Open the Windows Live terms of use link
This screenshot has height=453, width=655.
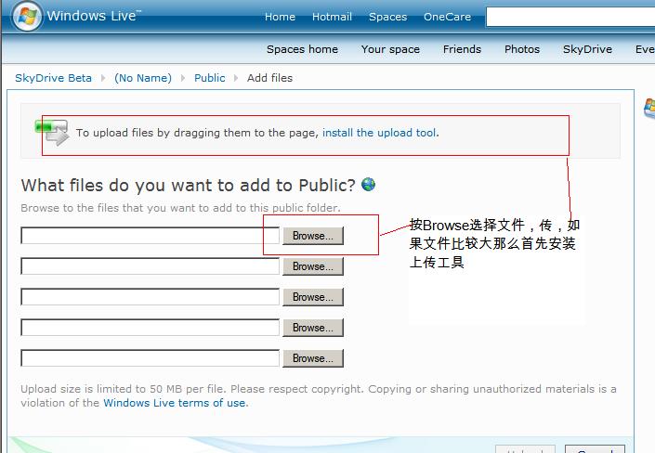[x=175, y=403]
